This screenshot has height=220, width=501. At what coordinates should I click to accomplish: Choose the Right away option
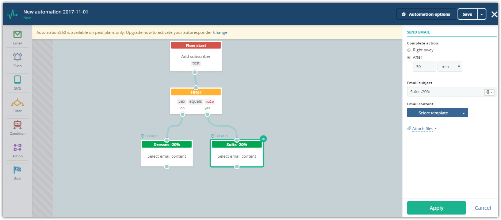(409, 50)
